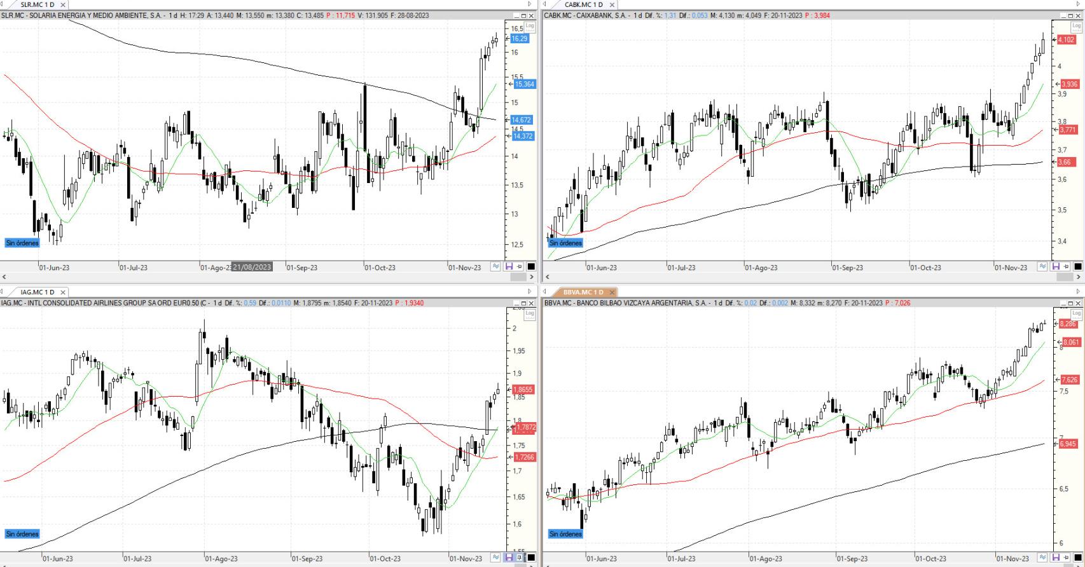Image resolution: width=1085 pixels, height=567 pixels.
Task: Open indicators wave icon on SLR.MC chart
Action: (495, 266)
